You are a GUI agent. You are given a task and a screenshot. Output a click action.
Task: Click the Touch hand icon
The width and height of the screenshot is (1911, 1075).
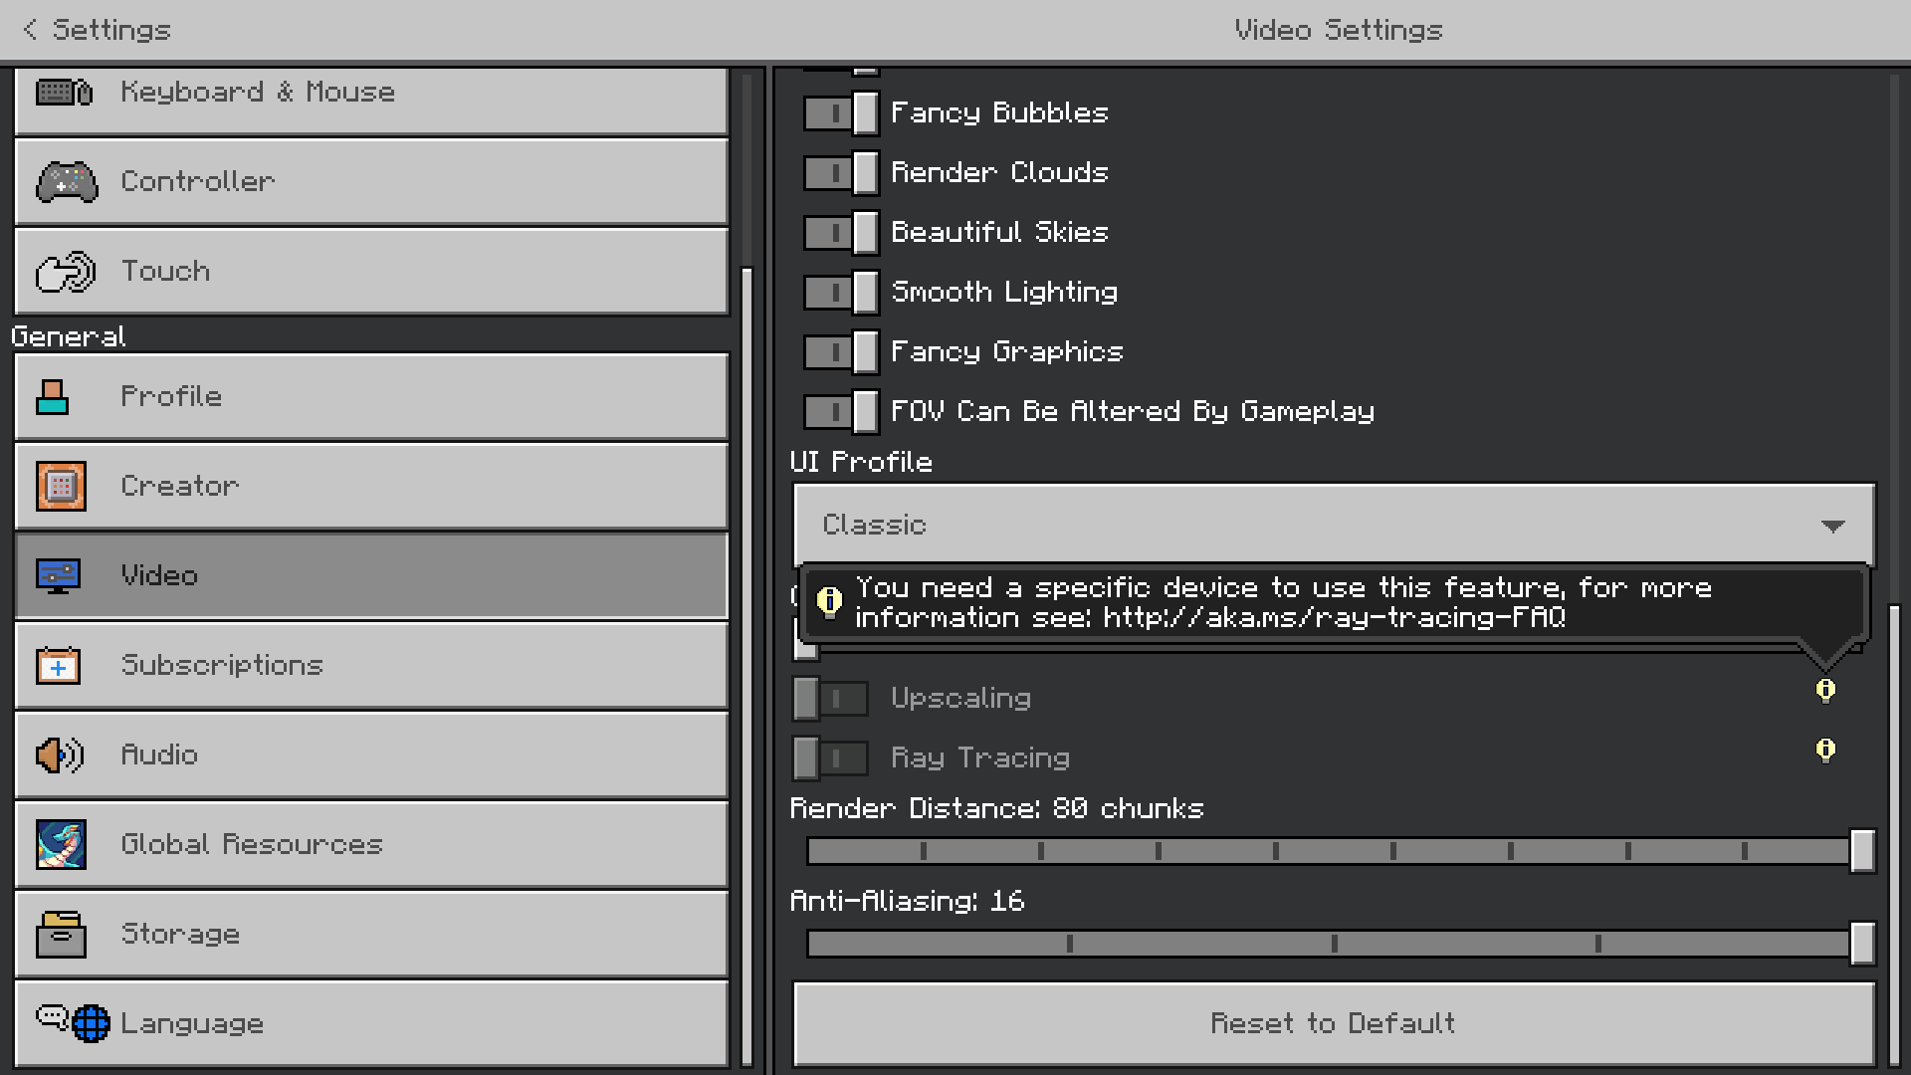pyautogui.click(x=66, y=272)
